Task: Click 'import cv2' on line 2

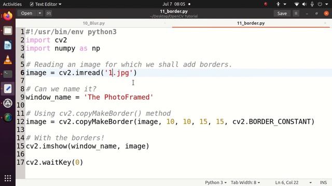Action: pos(46,40)
